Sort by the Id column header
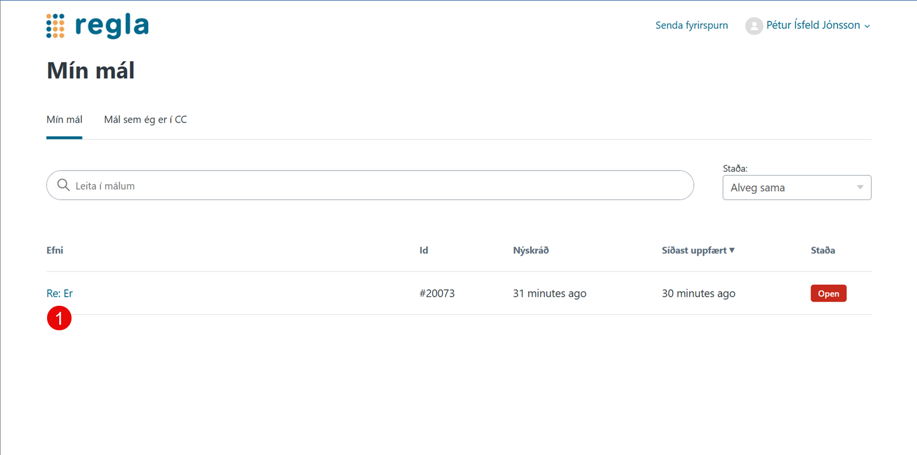 pos(424,250)
